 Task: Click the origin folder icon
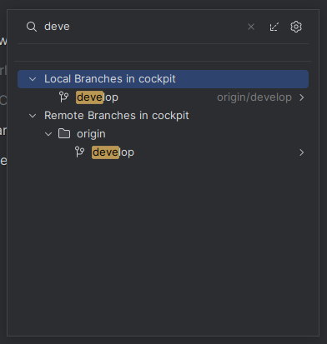(x=64, y=133)
